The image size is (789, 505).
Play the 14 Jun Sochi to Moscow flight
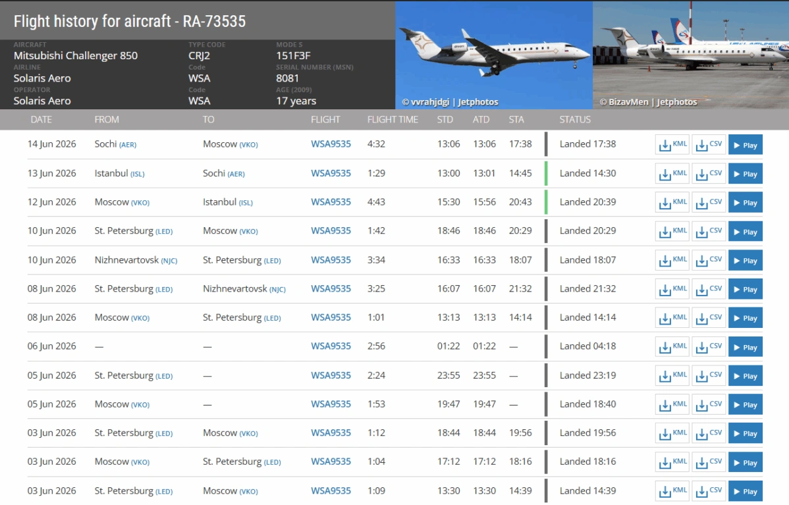click(x=746, y=145)
